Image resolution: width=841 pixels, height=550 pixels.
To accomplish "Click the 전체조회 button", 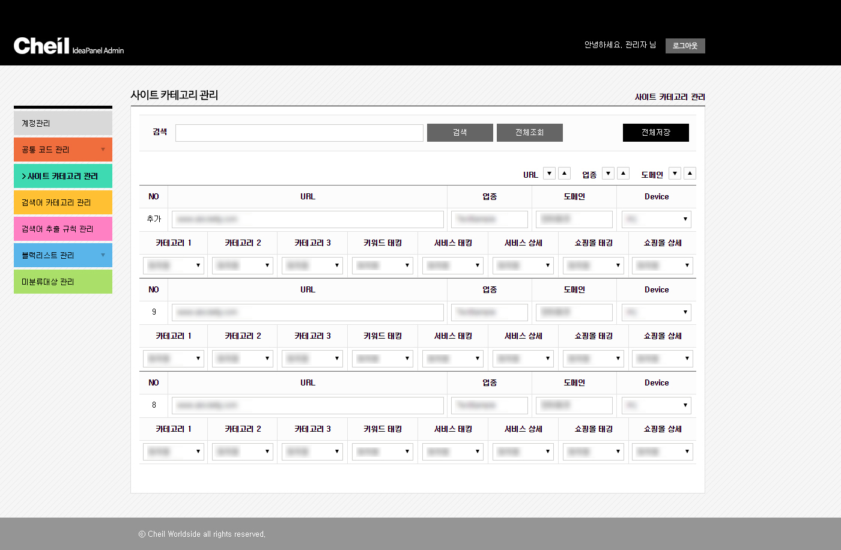I will (x=529, y=133).
